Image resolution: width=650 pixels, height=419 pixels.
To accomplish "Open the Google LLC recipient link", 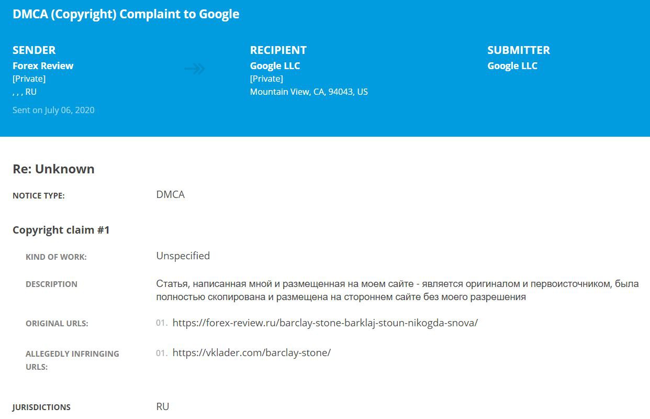I will 275,65.
